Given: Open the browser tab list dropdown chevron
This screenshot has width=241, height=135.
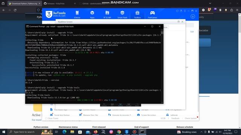Looking at the screenshot, I should point(210,3).
